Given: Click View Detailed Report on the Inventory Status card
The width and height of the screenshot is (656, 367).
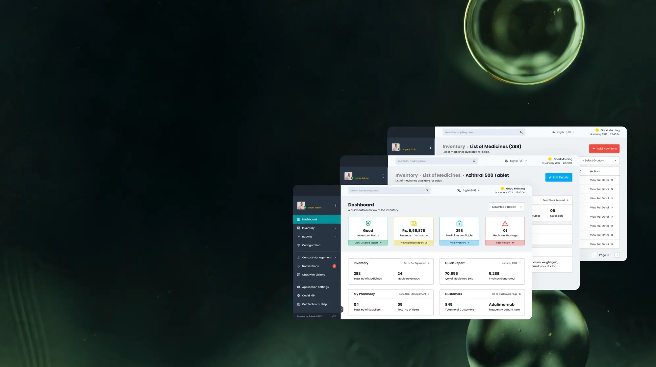Looking at the screenshot, I should point(368,243).
